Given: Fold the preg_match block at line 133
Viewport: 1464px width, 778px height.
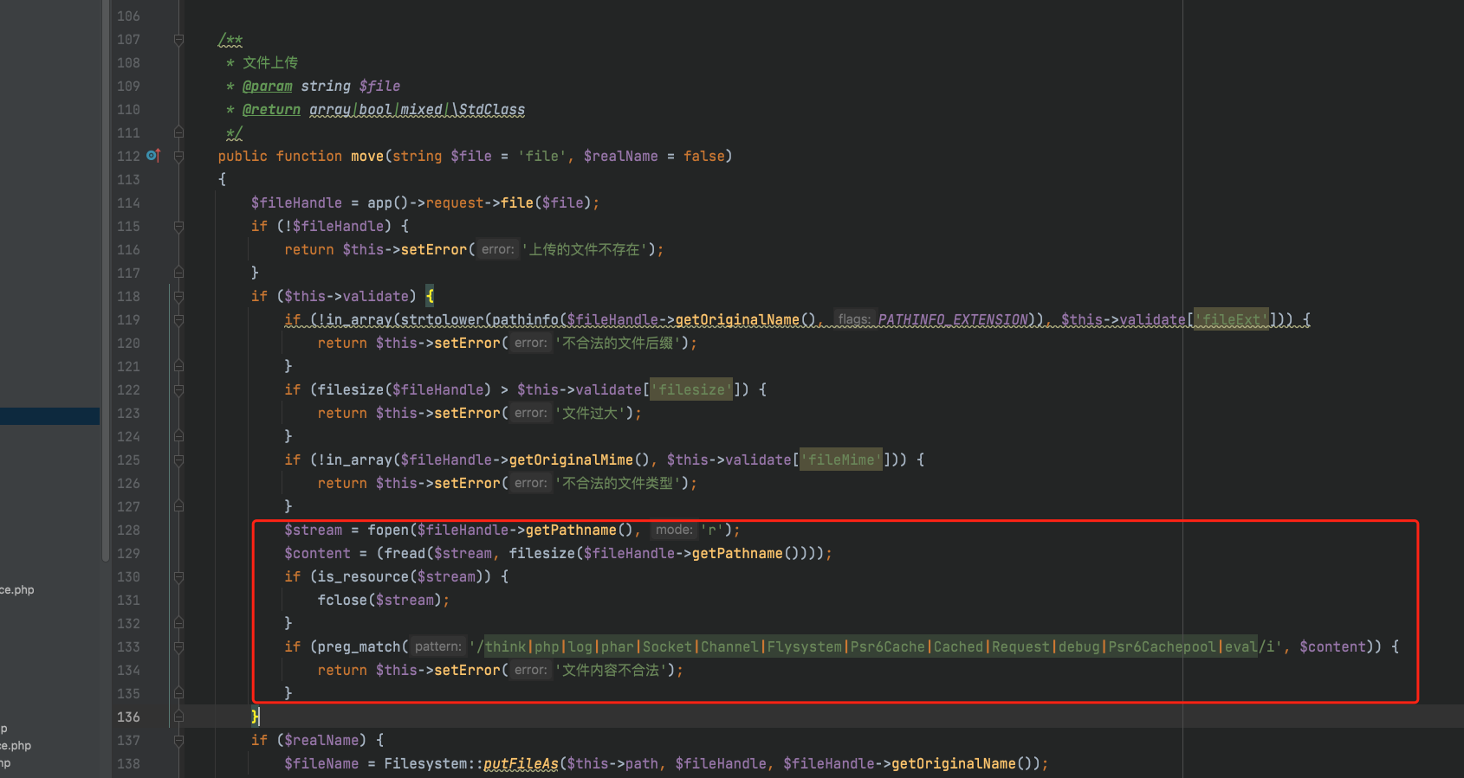Looking at the screenshot, I should coord(178,647).
